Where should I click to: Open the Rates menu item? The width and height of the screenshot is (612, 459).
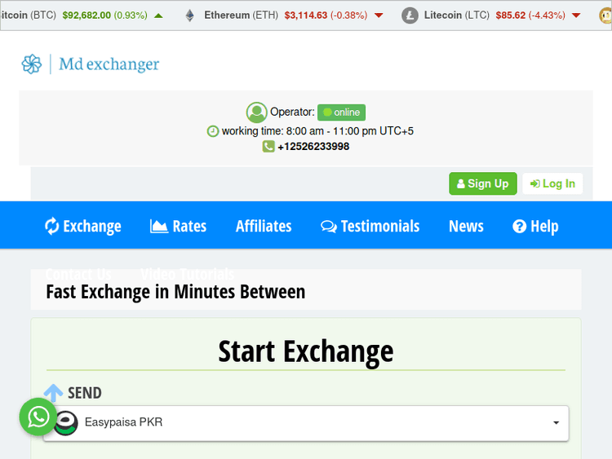[179, 226]
